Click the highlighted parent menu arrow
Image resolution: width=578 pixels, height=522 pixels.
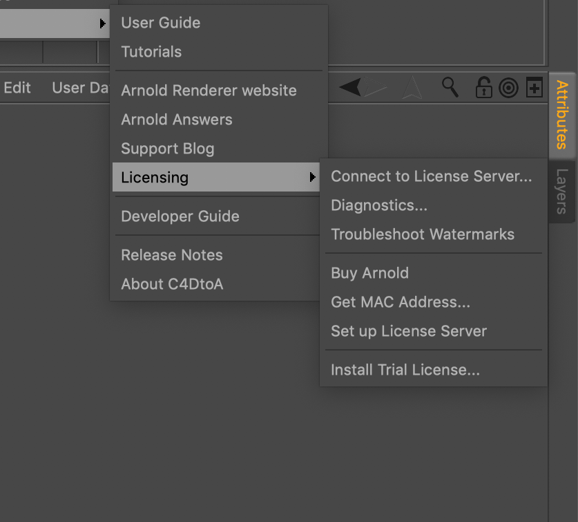coord(102,24)
